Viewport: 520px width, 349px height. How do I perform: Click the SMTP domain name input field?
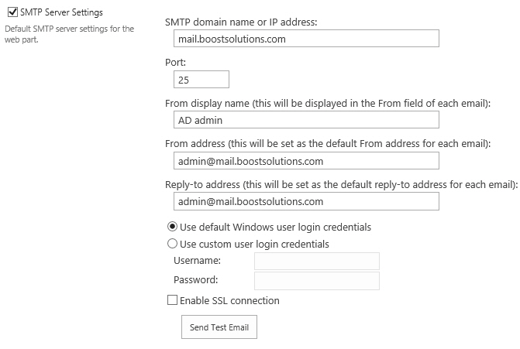[x=306, y=39]
